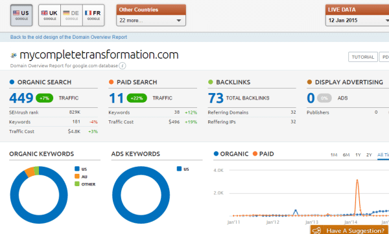Click the US legend swatch in Ads Keywords
This screenshot has height=234, width=389.
click(x=179, y=169)
